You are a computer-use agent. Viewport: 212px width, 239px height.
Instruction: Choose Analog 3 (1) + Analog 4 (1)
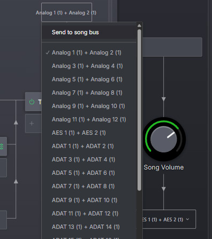(89, 66)
